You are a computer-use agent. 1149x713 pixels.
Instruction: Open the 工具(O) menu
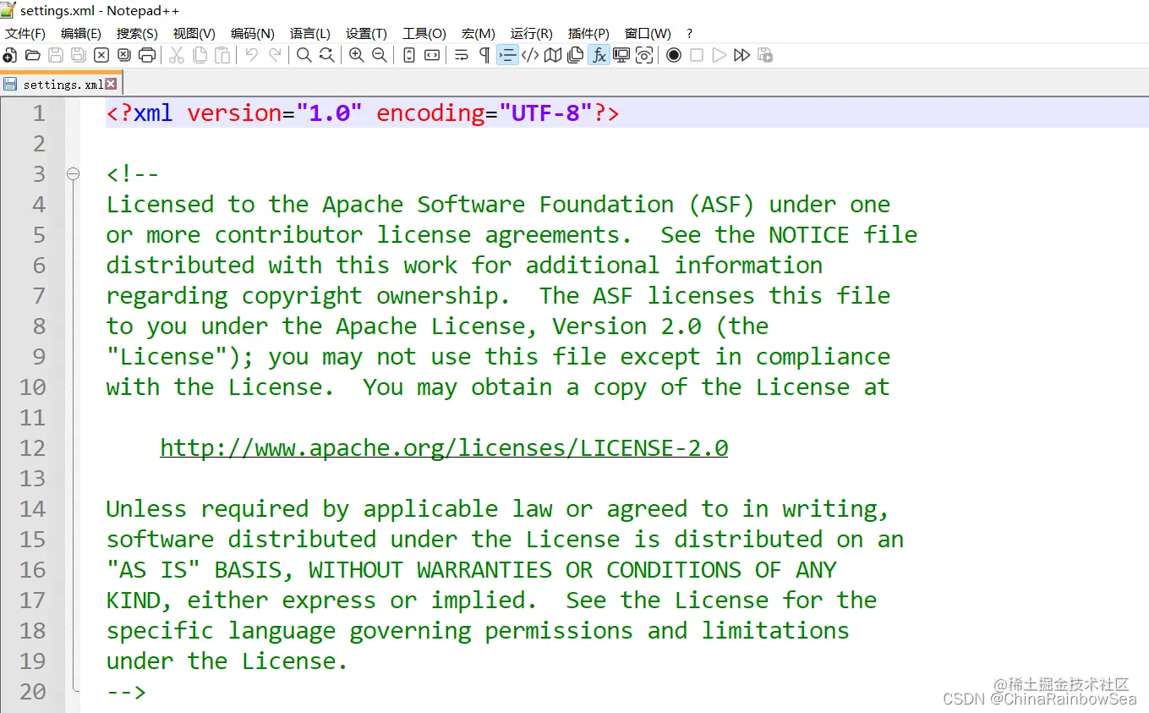[x=424, y=33]
